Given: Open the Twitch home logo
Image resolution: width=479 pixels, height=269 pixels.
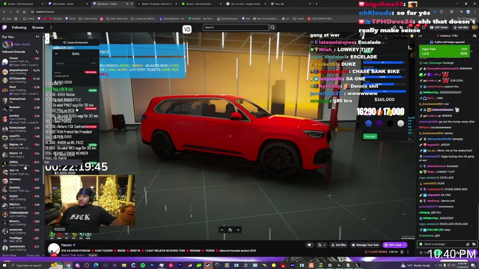Looking at the screenshot, I should coord(4,27).
